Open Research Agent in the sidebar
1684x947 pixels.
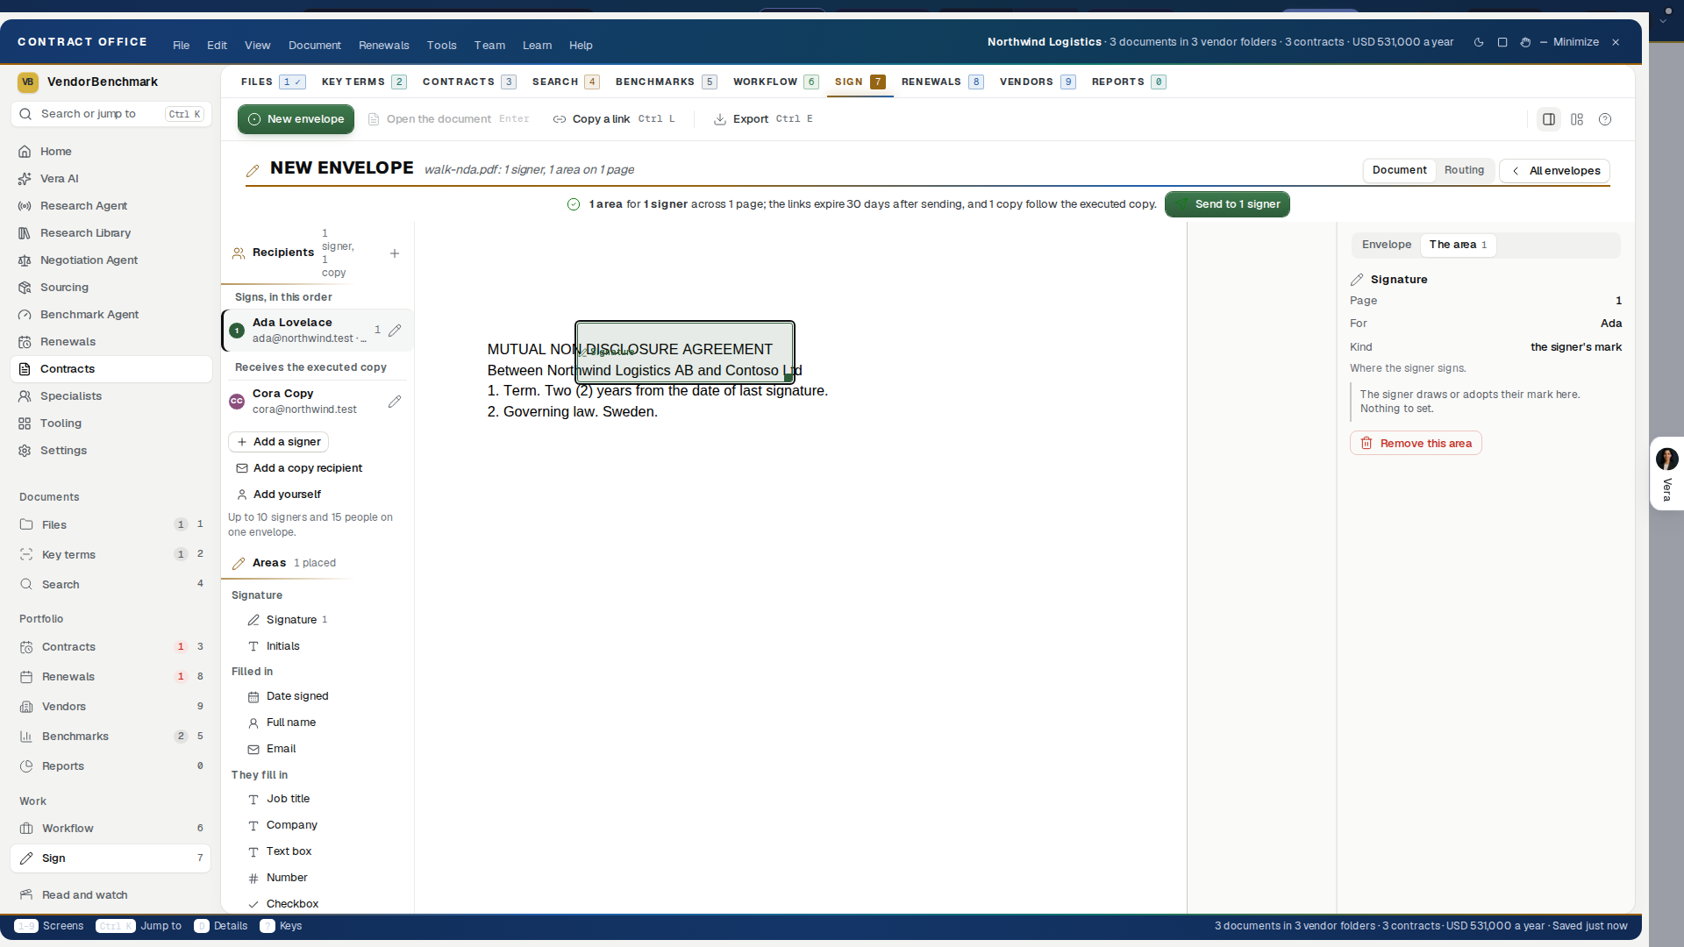coord(111,206)
